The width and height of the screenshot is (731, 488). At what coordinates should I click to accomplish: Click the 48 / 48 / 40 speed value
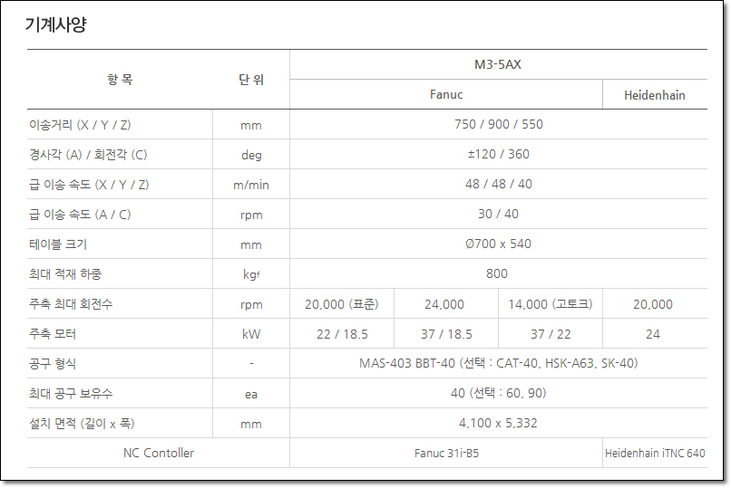point(498,185)
